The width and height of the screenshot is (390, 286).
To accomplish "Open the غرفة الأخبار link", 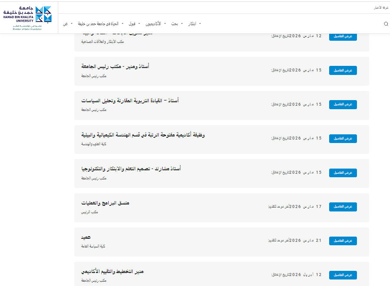I will 381,8.
